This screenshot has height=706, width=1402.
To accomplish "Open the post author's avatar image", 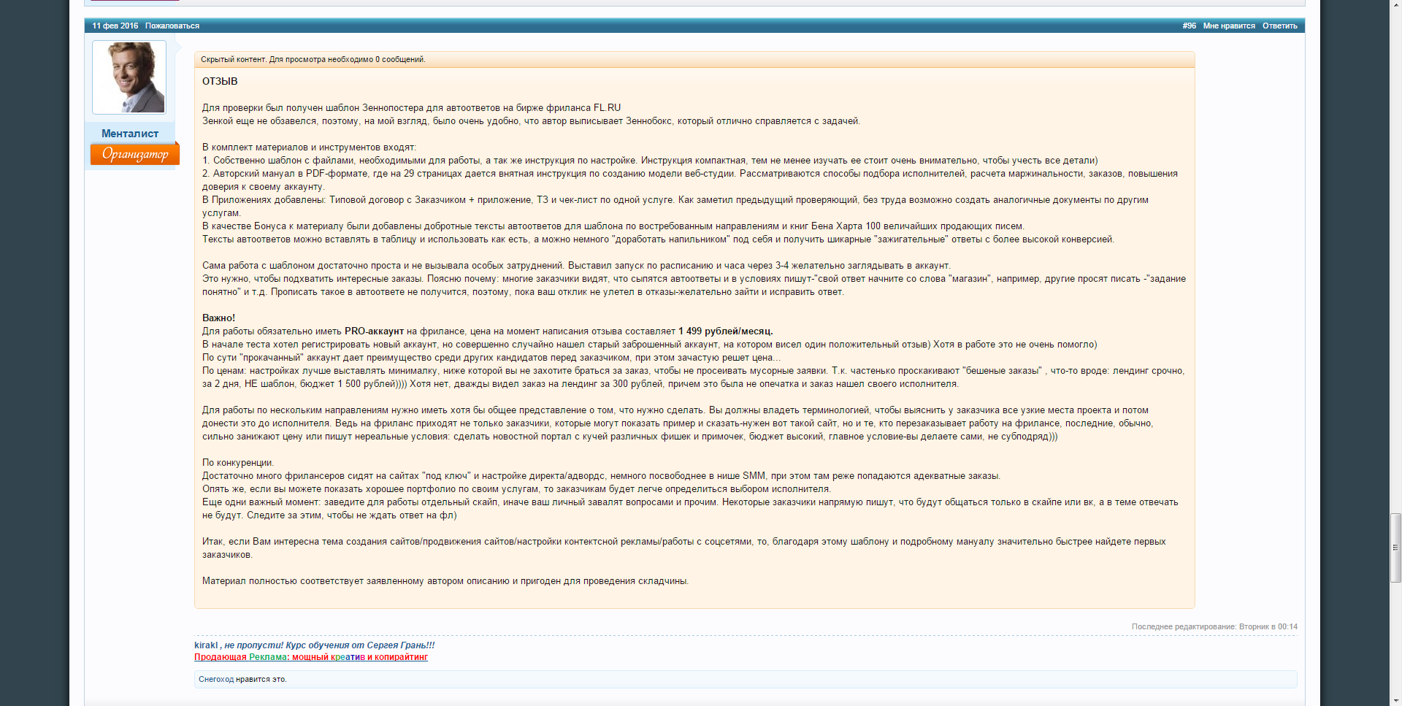I will point(129,77).
